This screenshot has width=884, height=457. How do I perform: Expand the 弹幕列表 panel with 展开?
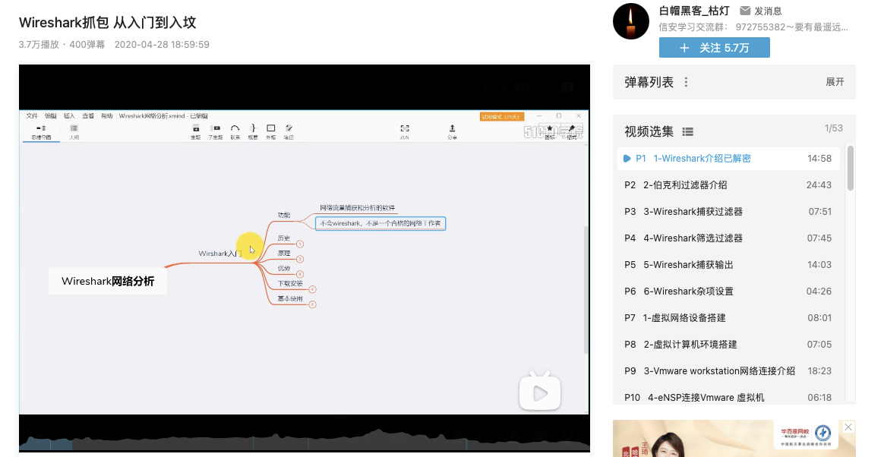[835, 82]
